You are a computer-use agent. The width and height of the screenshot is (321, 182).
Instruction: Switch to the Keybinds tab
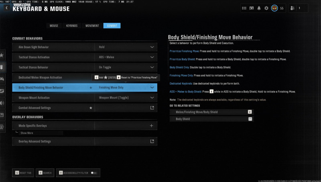[x=72, y=26]
